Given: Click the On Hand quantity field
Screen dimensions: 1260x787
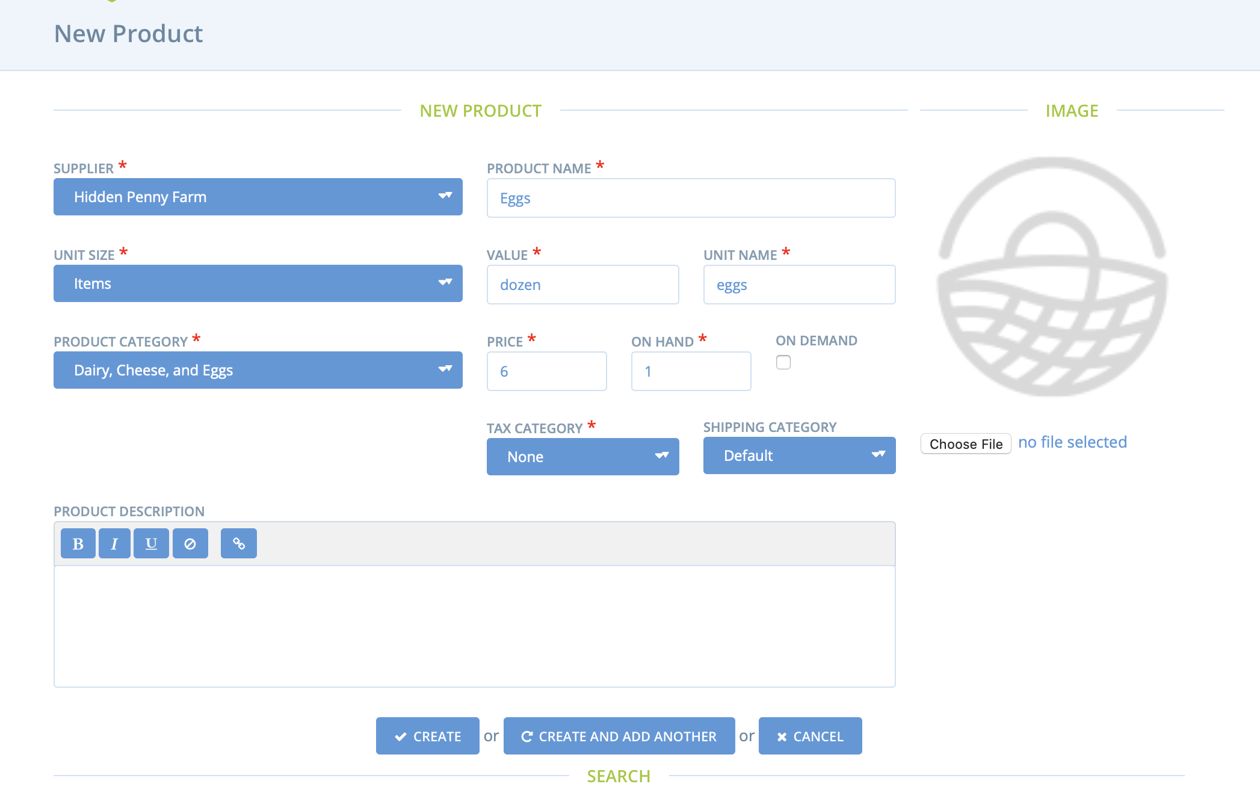Looking at the screenshot, I should click(x=691, y=371).
